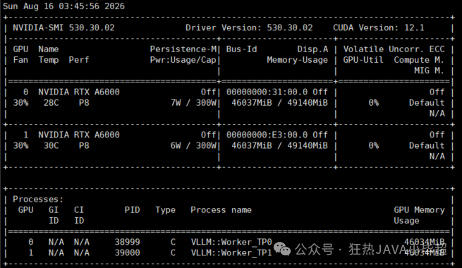Click the Pwr:Usage/Cap header

(183, 60)
